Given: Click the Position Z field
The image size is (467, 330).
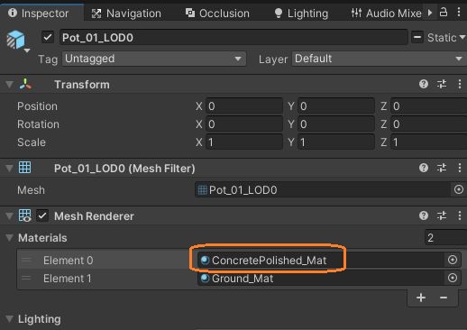Looking at the screenshot, I should pyautogui.click(x=428, y=106).
